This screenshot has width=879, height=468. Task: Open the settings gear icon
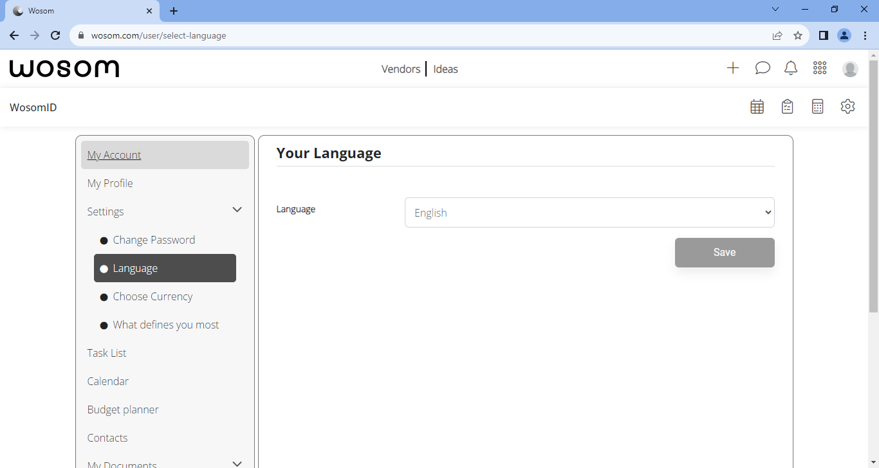[847, 106]
